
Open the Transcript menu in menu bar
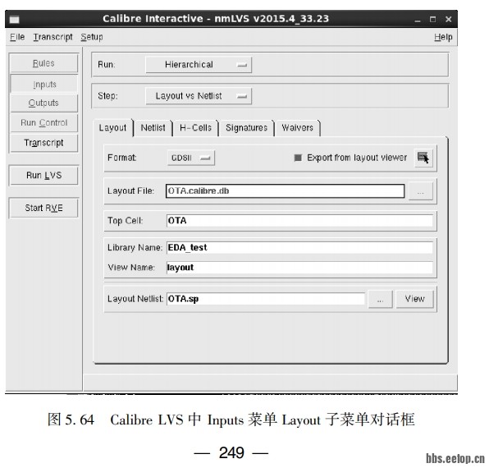pyautogui.click(x=53, y=37)
